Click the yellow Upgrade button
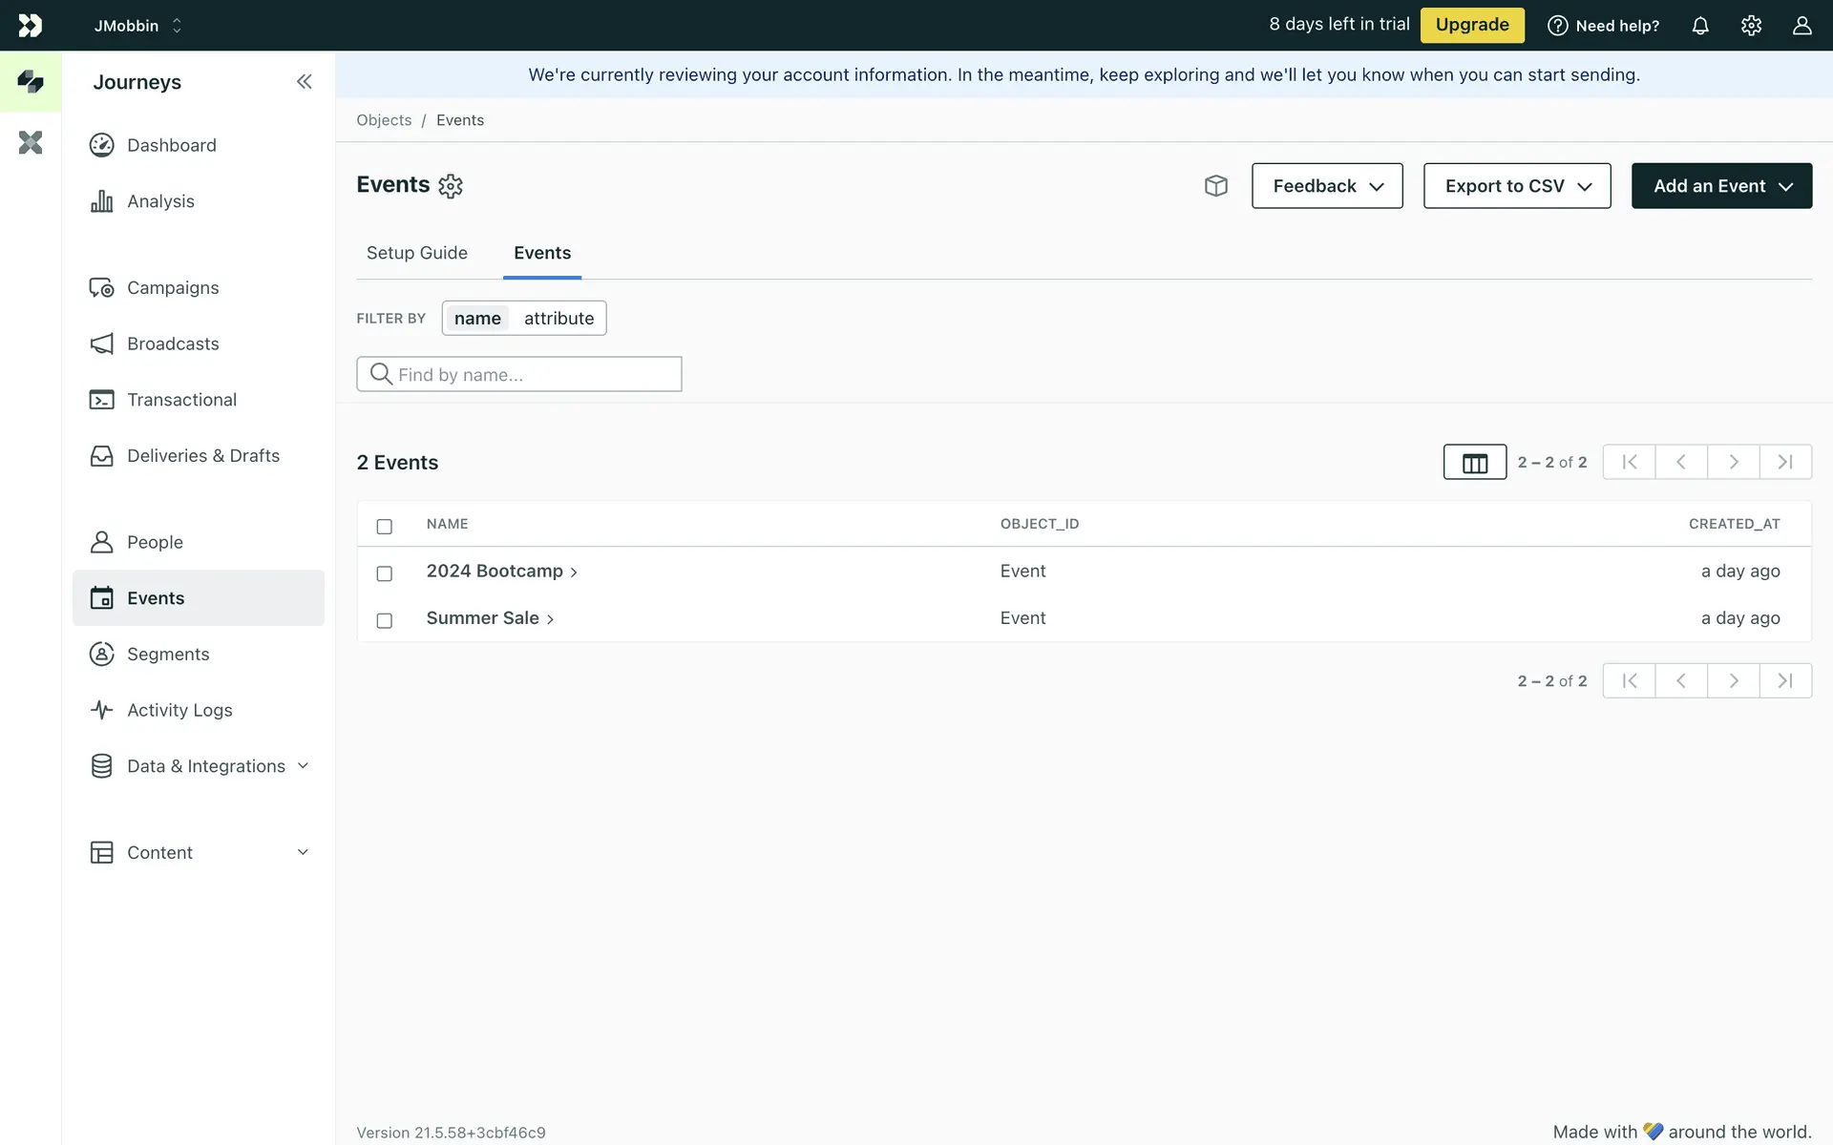 coord(1471,25)
